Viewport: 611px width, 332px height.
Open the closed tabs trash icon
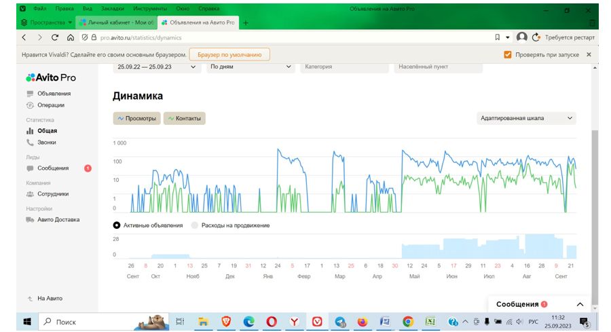pos(592,22)
